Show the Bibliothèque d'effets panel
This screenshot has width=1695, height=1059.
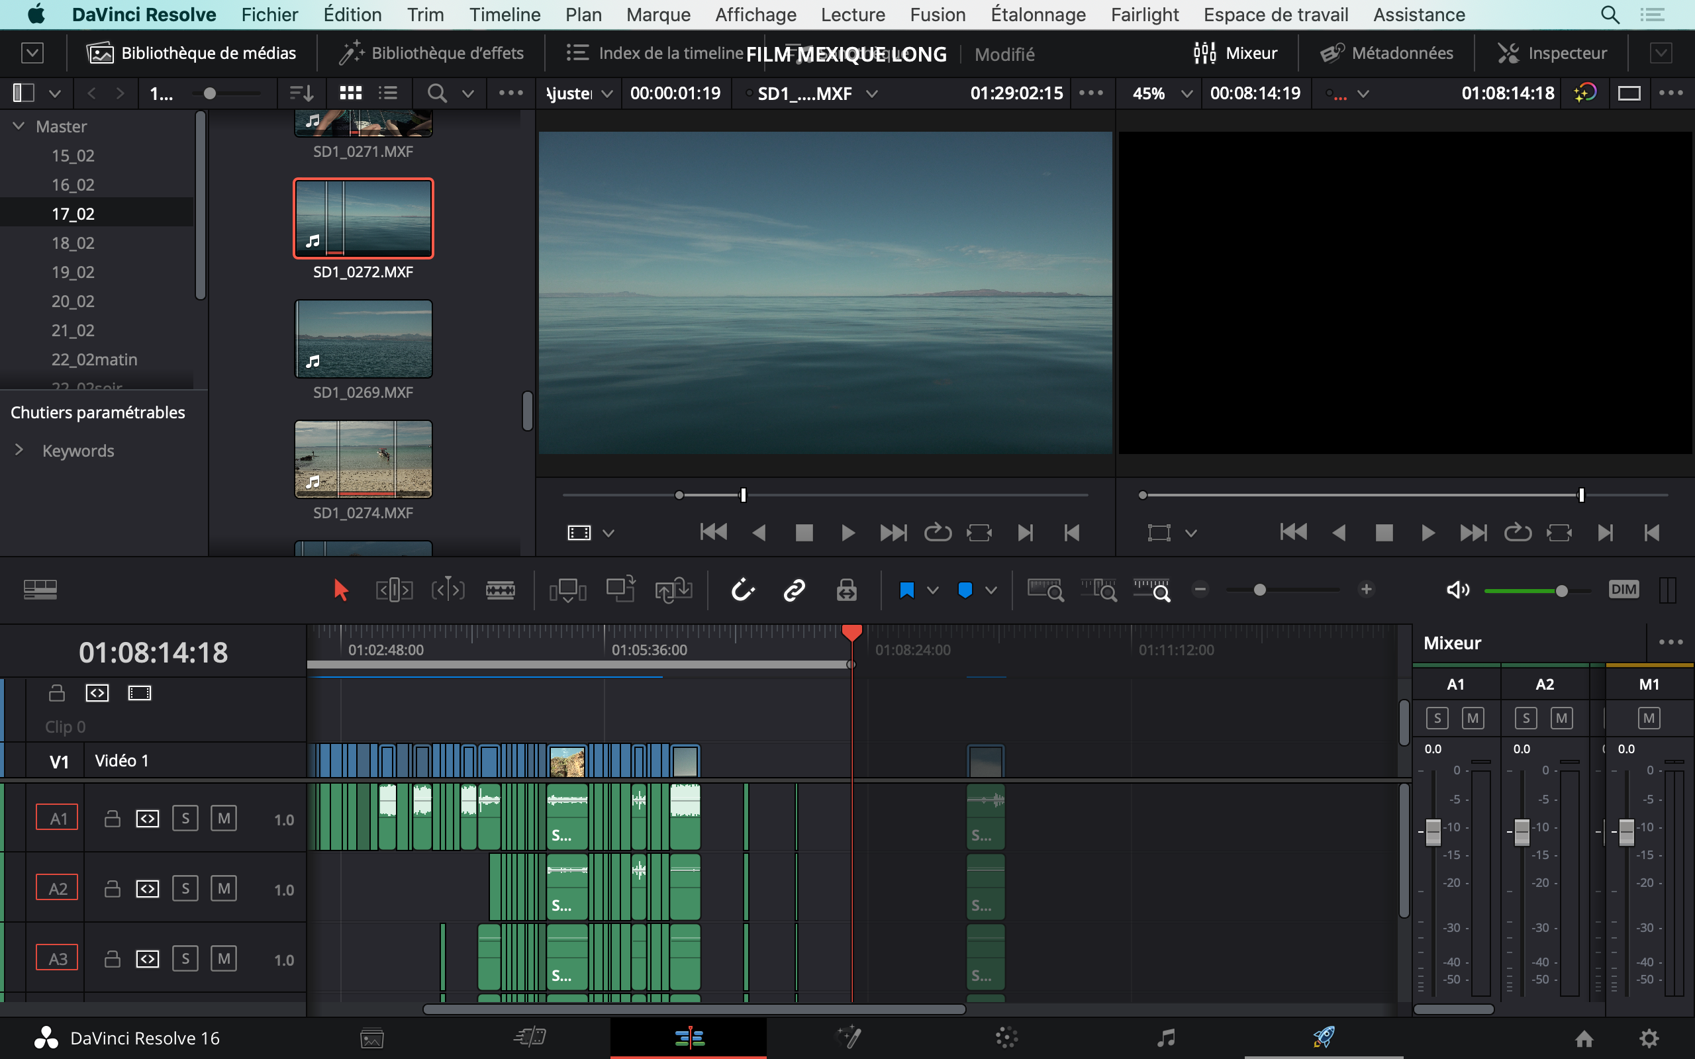click(x=432, y=53)
